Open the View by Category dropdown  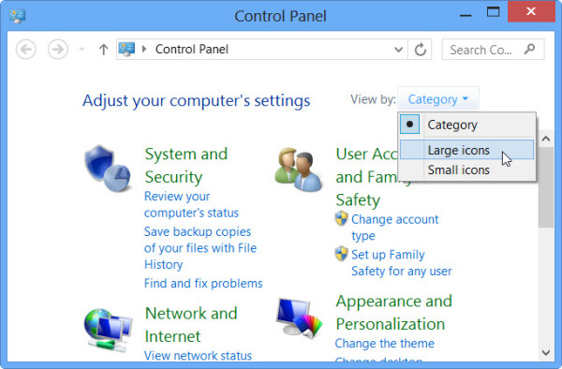(437, 99)
